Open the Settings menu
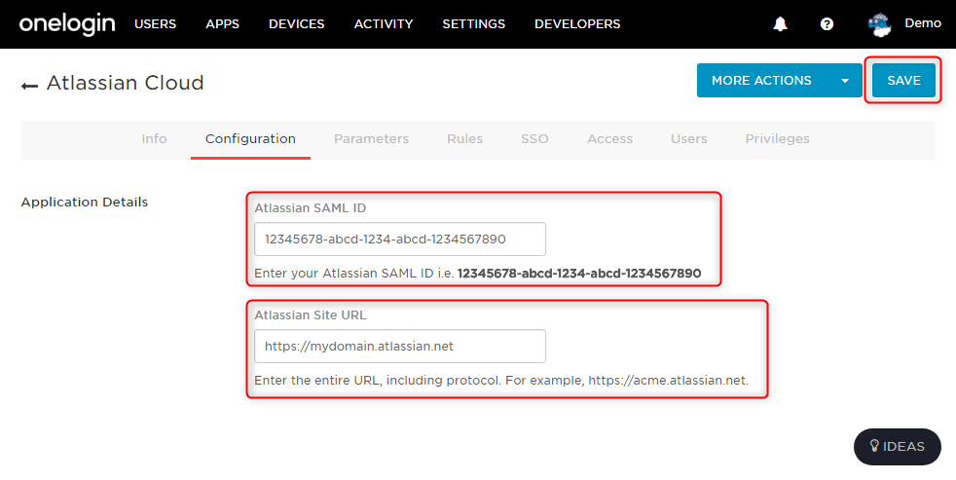 point(474,24)
